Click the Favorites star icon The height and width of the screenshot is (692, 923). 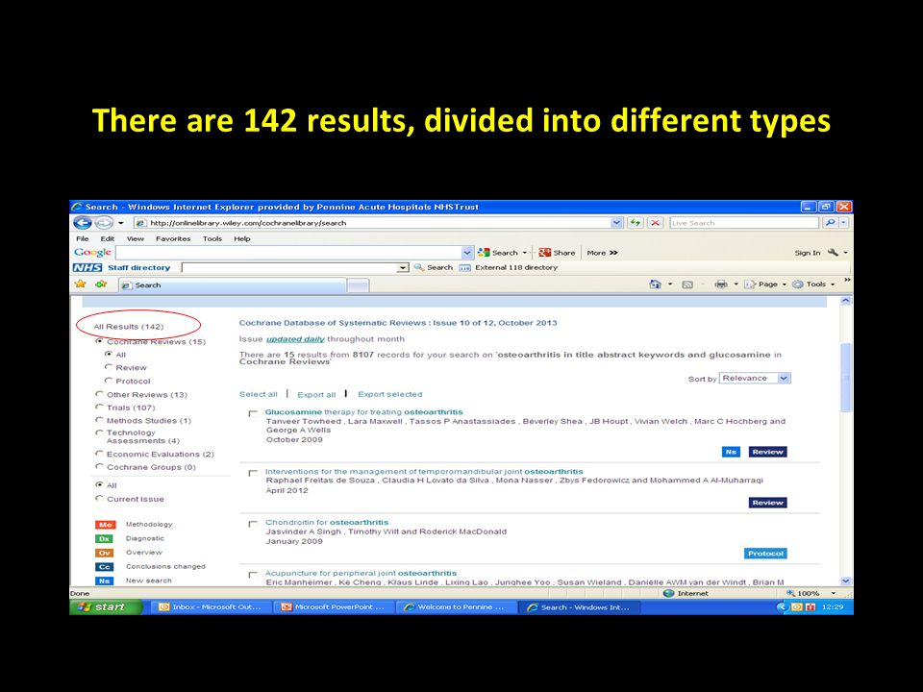[x=81, y=284]
